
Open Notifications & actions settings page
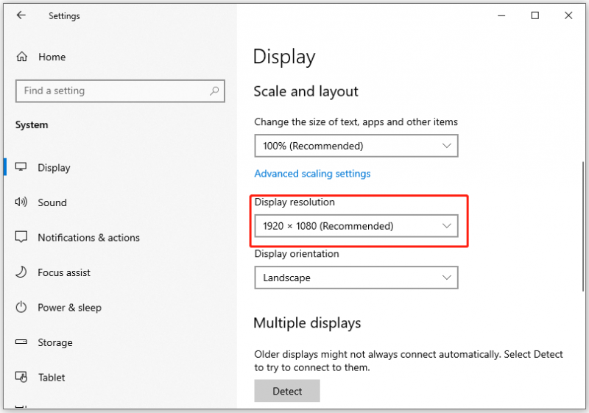pyautogui.click(x=88, y=238)
